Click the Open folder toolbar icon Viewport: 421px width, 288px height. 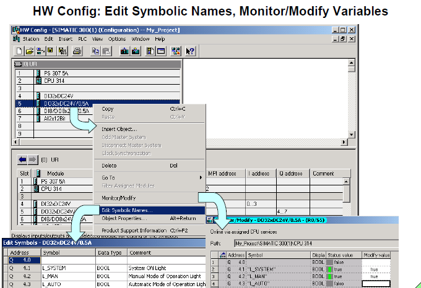[30, 51]
